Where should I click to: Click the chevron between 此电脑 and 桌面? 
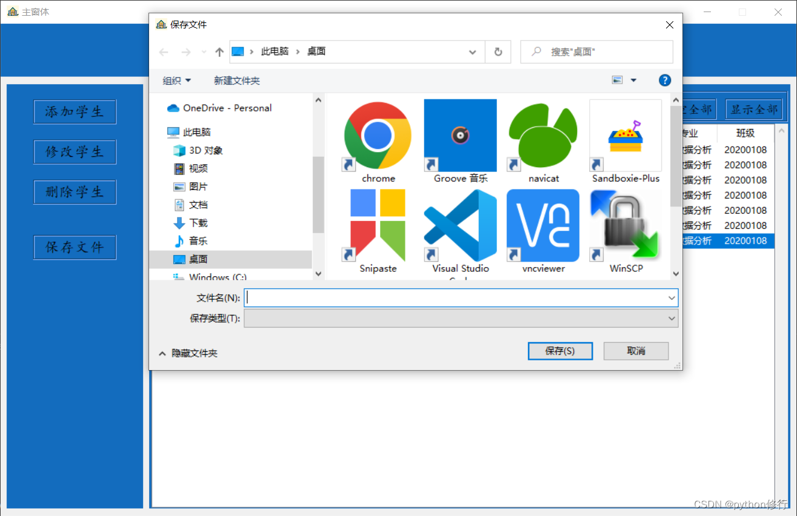coord(298,52)
